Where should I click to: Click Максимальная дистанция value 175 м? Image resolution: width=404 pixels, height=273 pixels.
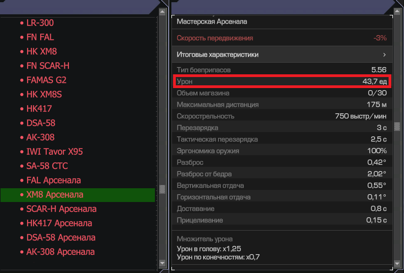pyautogui.click(x=376, y=105)
